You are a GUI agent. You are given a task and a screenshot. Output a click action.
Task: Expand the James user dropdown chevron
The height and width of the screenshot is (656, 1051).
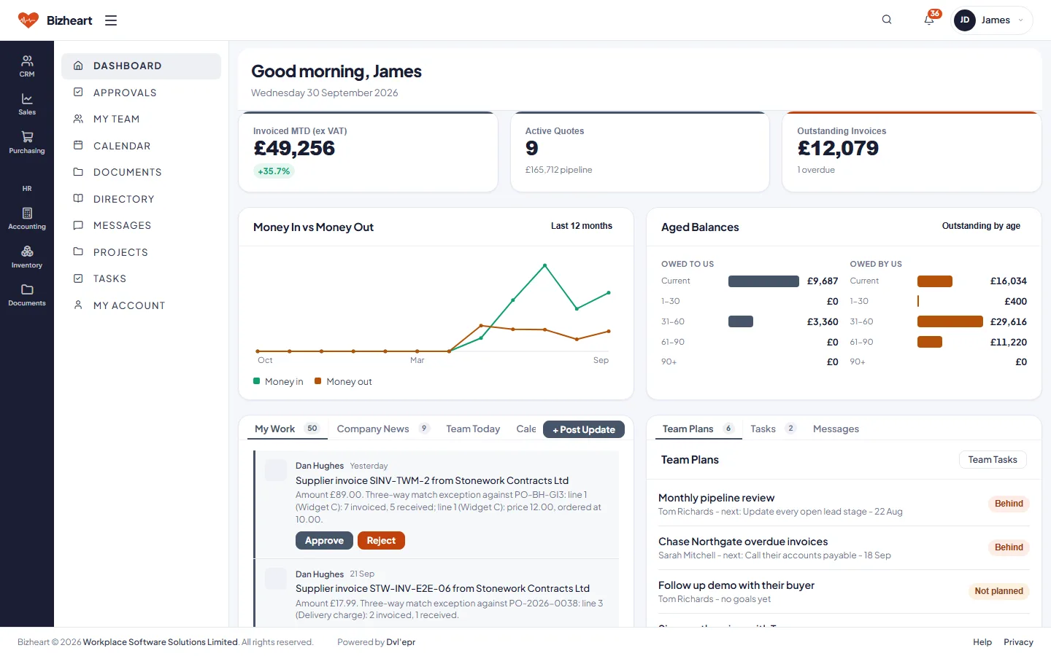tap(1020, 20)
